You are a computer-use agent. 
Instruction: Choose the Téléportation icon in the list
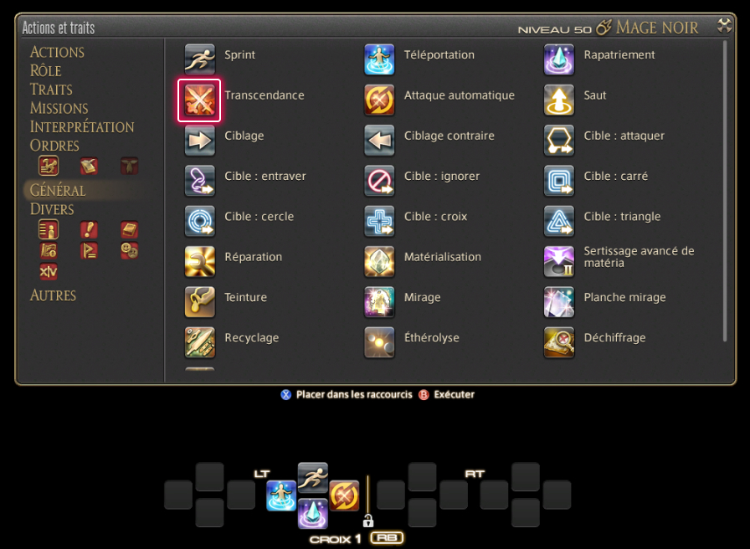point(379,59)
